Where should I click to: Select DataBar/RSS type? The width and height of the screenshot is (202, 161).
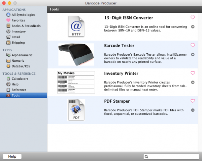pos(24,66)
